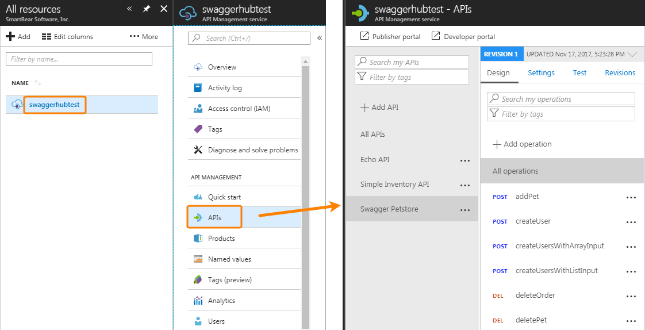Click Diagnose and solve problems wrench icon

coord(198,150)
